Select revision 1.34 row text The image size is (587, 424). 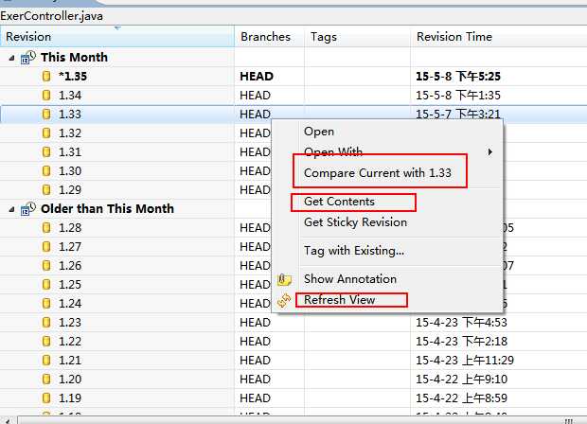point(70,96)
